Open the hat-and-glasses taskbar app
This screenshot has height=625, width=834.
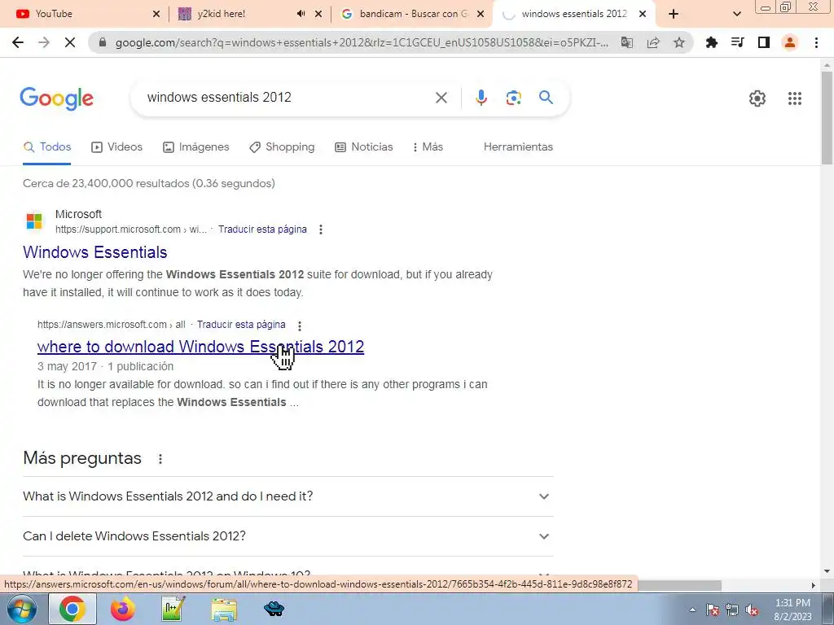(x=274, y=609)
